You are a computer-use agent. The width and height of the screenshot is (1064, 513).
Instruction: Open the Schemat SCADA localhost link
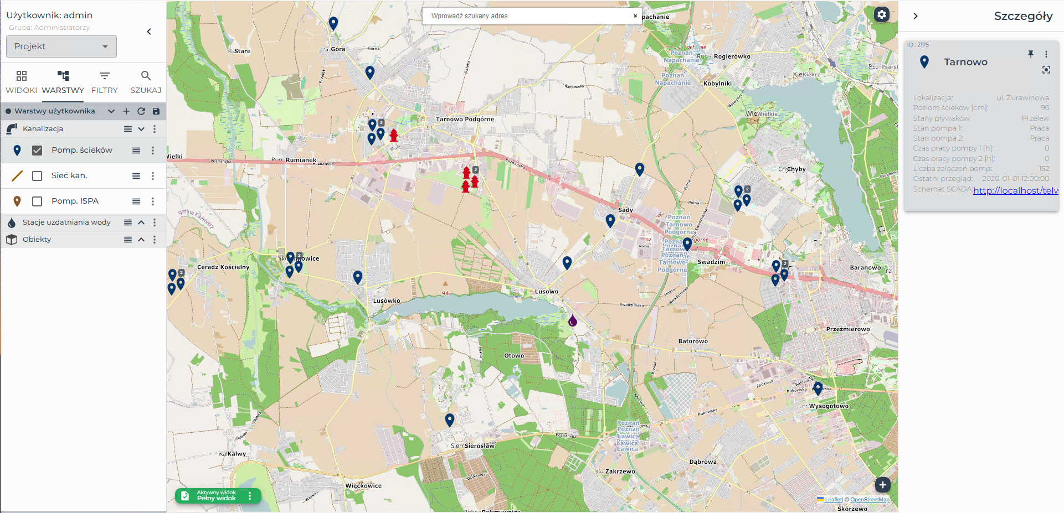pos(1016,190)
